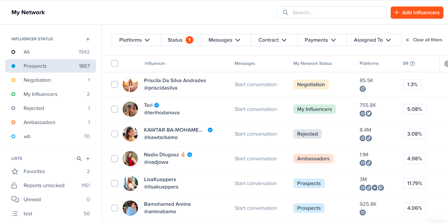Click the Unread conversations icon
448x223 pixels.
click(15, 199)
